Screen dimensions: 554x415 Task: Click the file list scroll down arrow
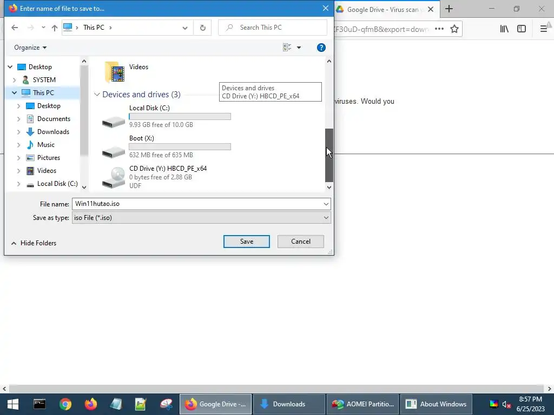(x=329, y=188)
